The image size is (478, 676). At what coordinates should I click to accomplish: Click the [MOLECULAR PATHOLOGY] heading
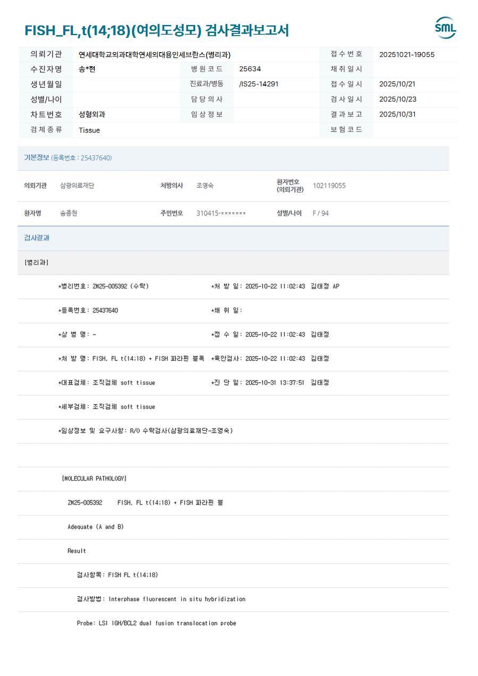(x=94, y=479)
